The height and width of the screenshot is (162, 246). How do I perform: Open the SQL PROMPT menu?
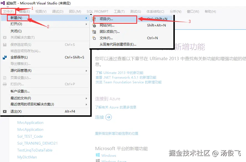98,12
